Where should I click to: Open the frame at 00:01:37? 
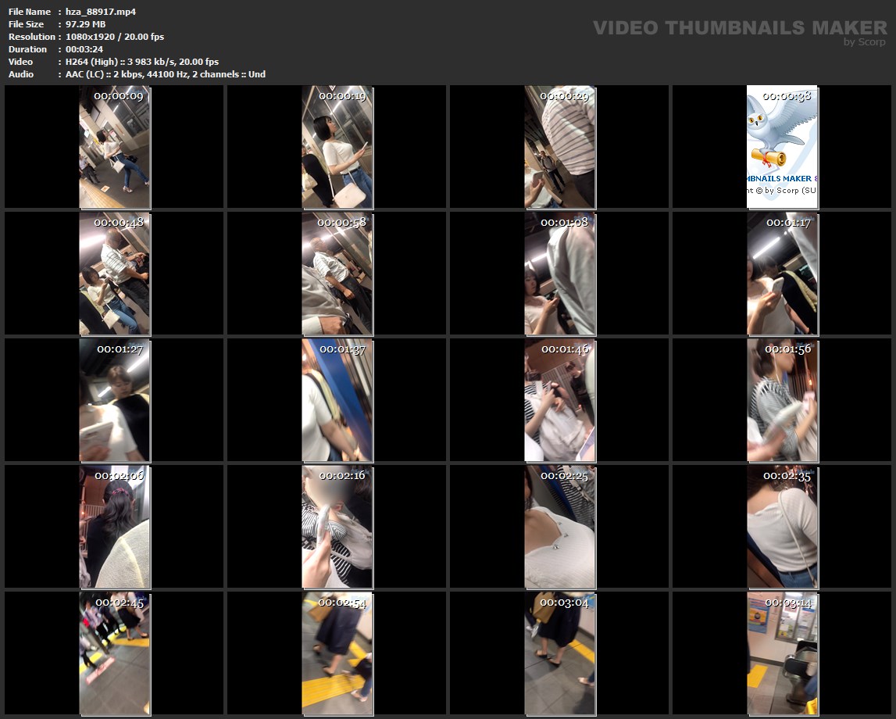pyautogui.click(x=337, y=400)
